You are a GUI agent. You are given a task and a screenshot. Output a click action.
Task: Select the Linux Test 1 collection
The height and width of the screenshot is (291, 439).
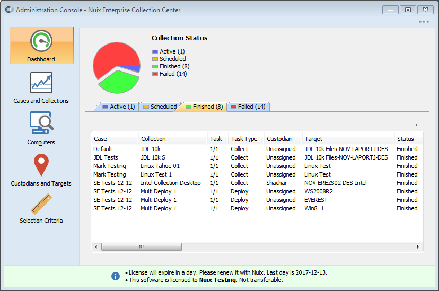pos(156,174)
